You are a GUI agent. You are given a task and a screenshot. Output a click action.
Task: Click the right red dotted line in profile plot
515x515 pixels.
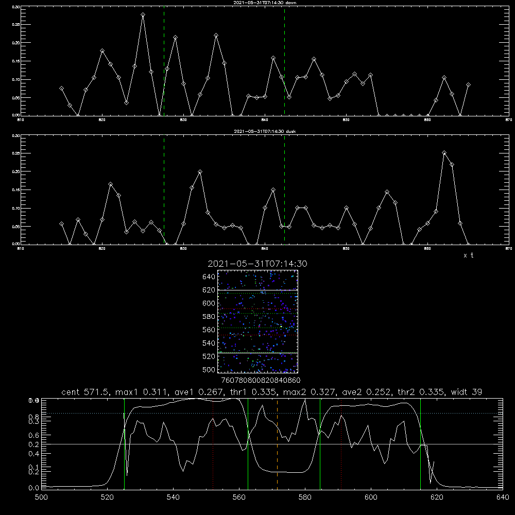tap(341, 444)
